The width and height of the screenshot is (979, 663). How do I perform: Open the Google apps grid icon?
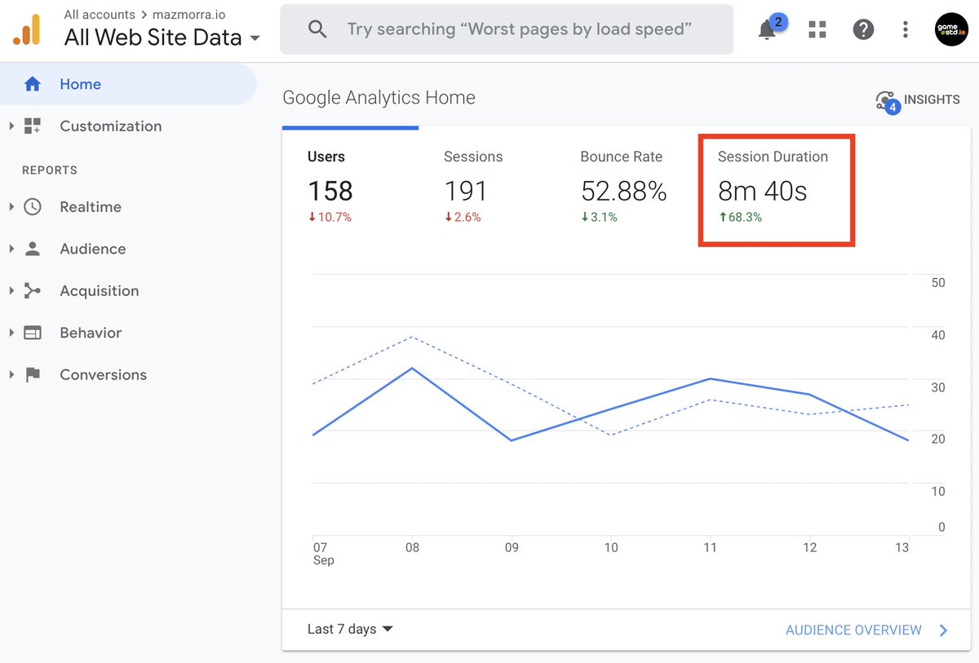coord(817,30)
